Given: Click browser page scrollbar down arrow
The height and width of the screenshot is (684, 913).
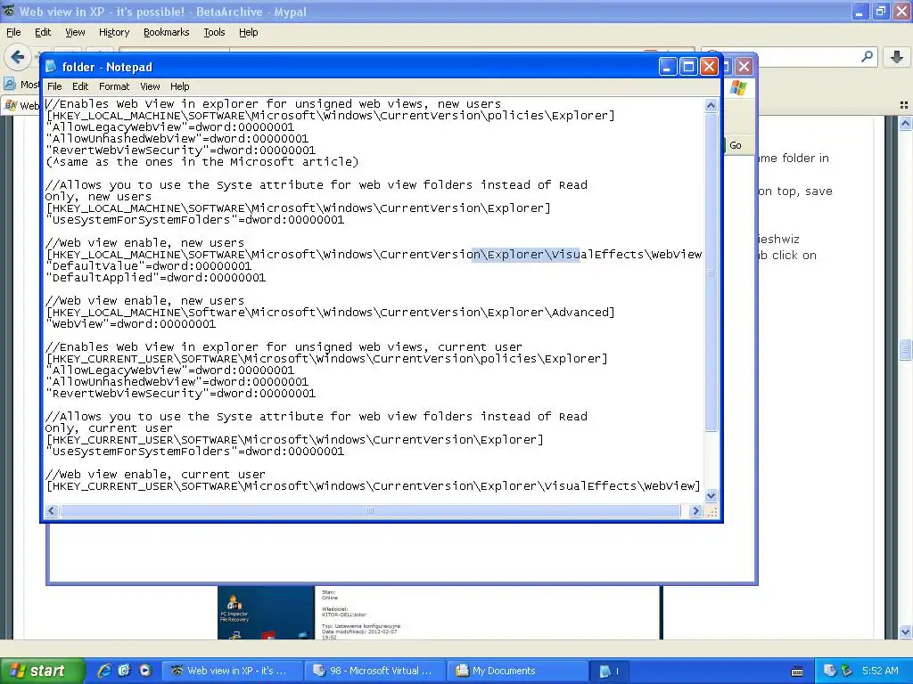Looking at the screenshot, I should [905, 631].
